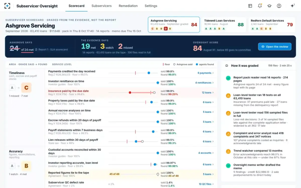Click Tidewell's score 88
Image resolution: width=301 pixels, height=188 pixels.
coord(241,25)
